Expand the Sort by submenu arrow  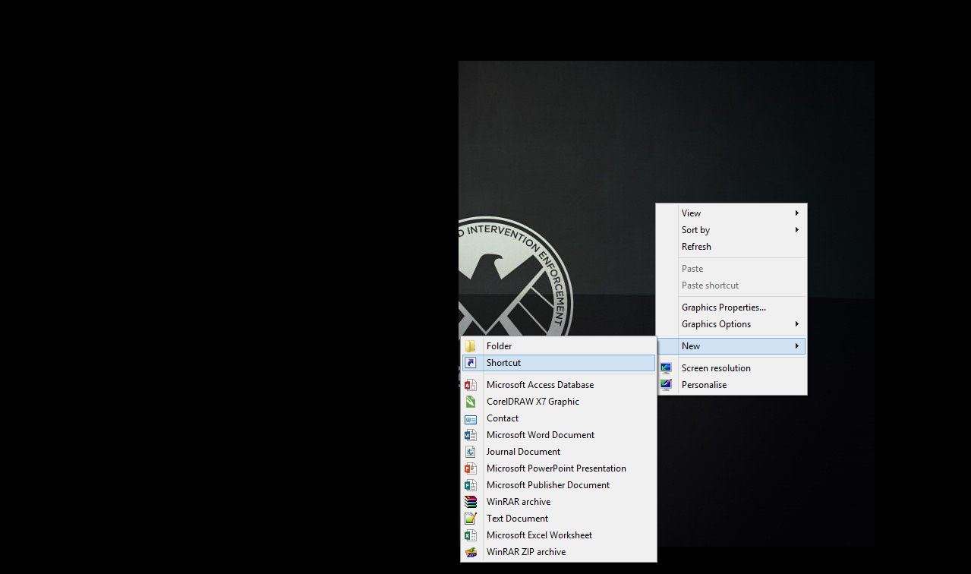[797, 230]
